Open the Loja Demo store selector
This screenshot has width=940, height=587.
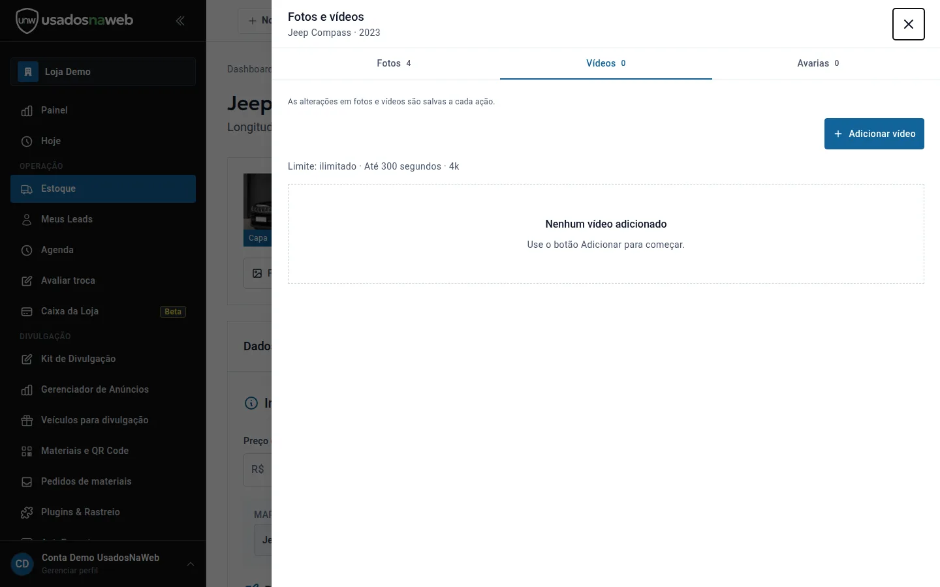[103, 72]
